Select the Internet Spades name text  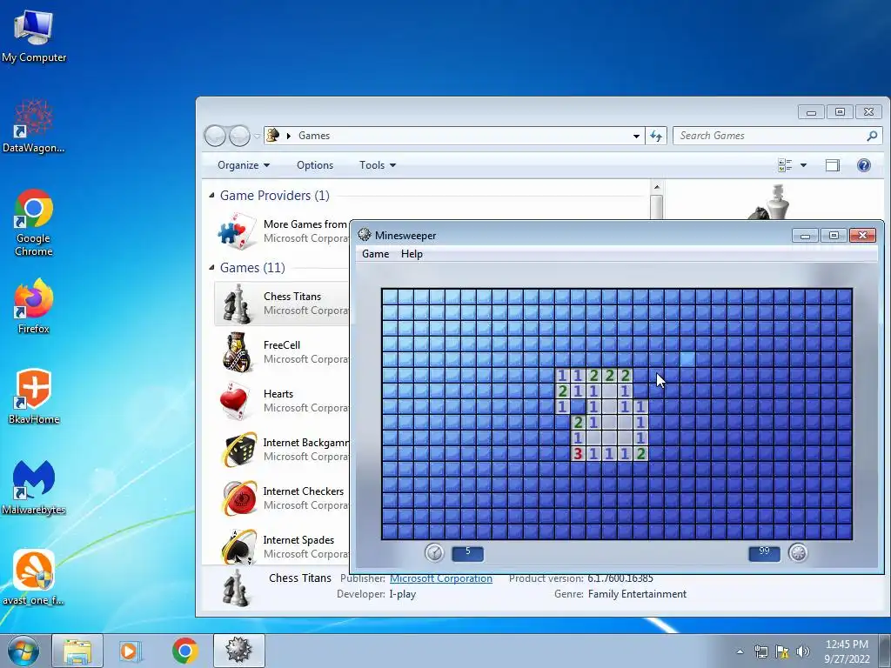point(298,539)
